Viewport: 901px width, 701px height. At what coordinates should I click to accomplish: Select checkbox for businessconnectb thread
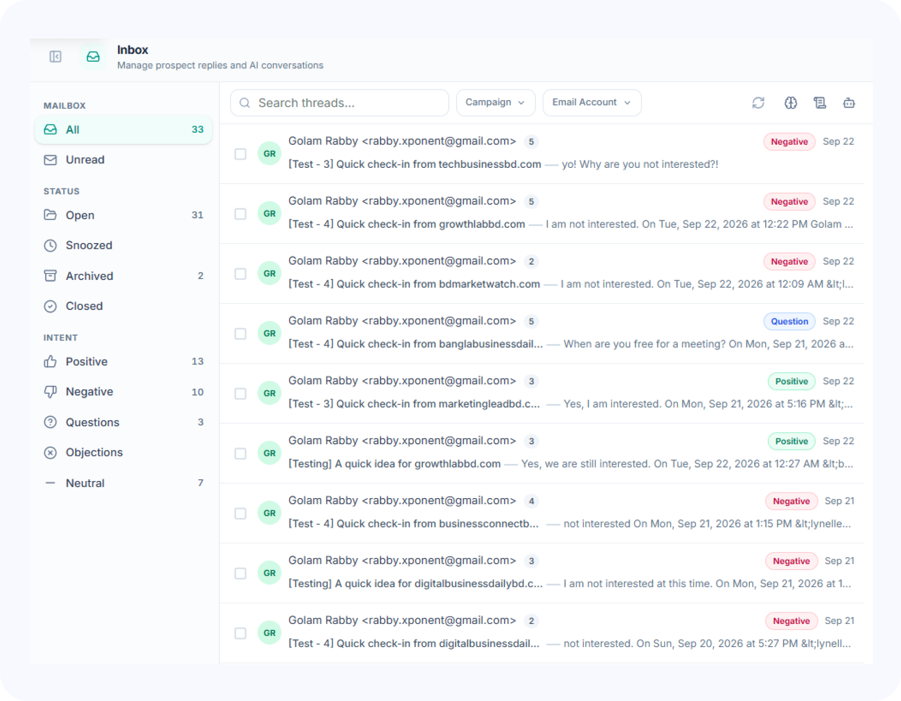tap(240, 513)
